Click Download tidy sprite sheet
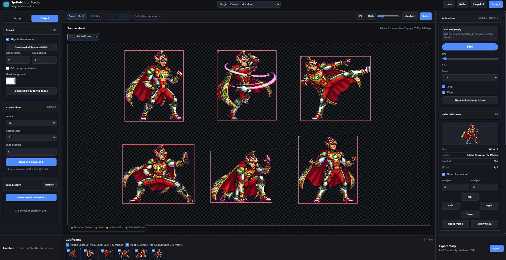 click(31, 91)
